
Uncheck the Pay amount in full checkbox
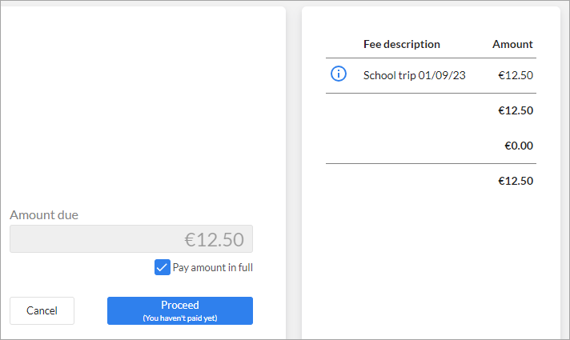[163, 267]
